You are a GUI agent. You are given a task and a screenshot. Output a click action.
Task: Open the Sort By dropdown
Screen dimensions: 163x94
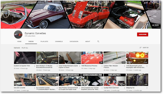click(144, 48)
